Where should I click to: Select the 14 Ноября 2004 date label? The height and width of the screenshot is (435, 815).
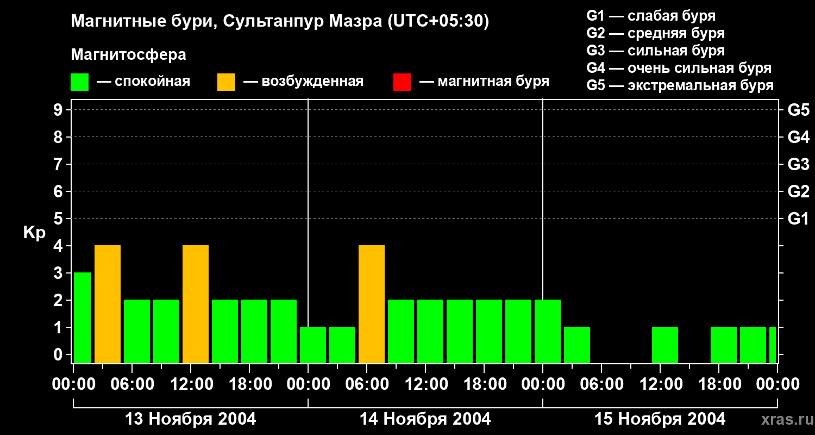425,419
